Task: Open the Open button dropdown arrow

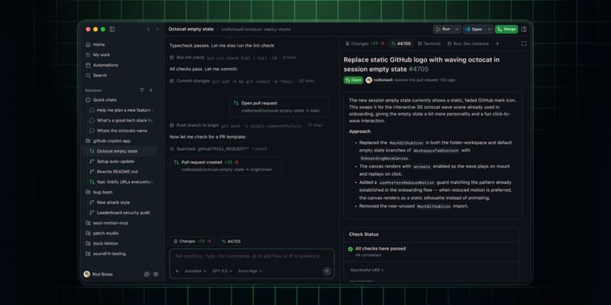Action: (489, 29)
